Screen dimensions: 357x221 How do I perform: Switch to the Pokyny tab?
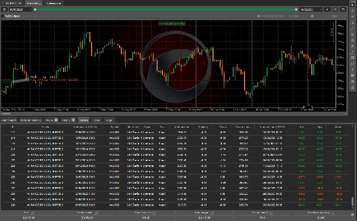point(68,120)
